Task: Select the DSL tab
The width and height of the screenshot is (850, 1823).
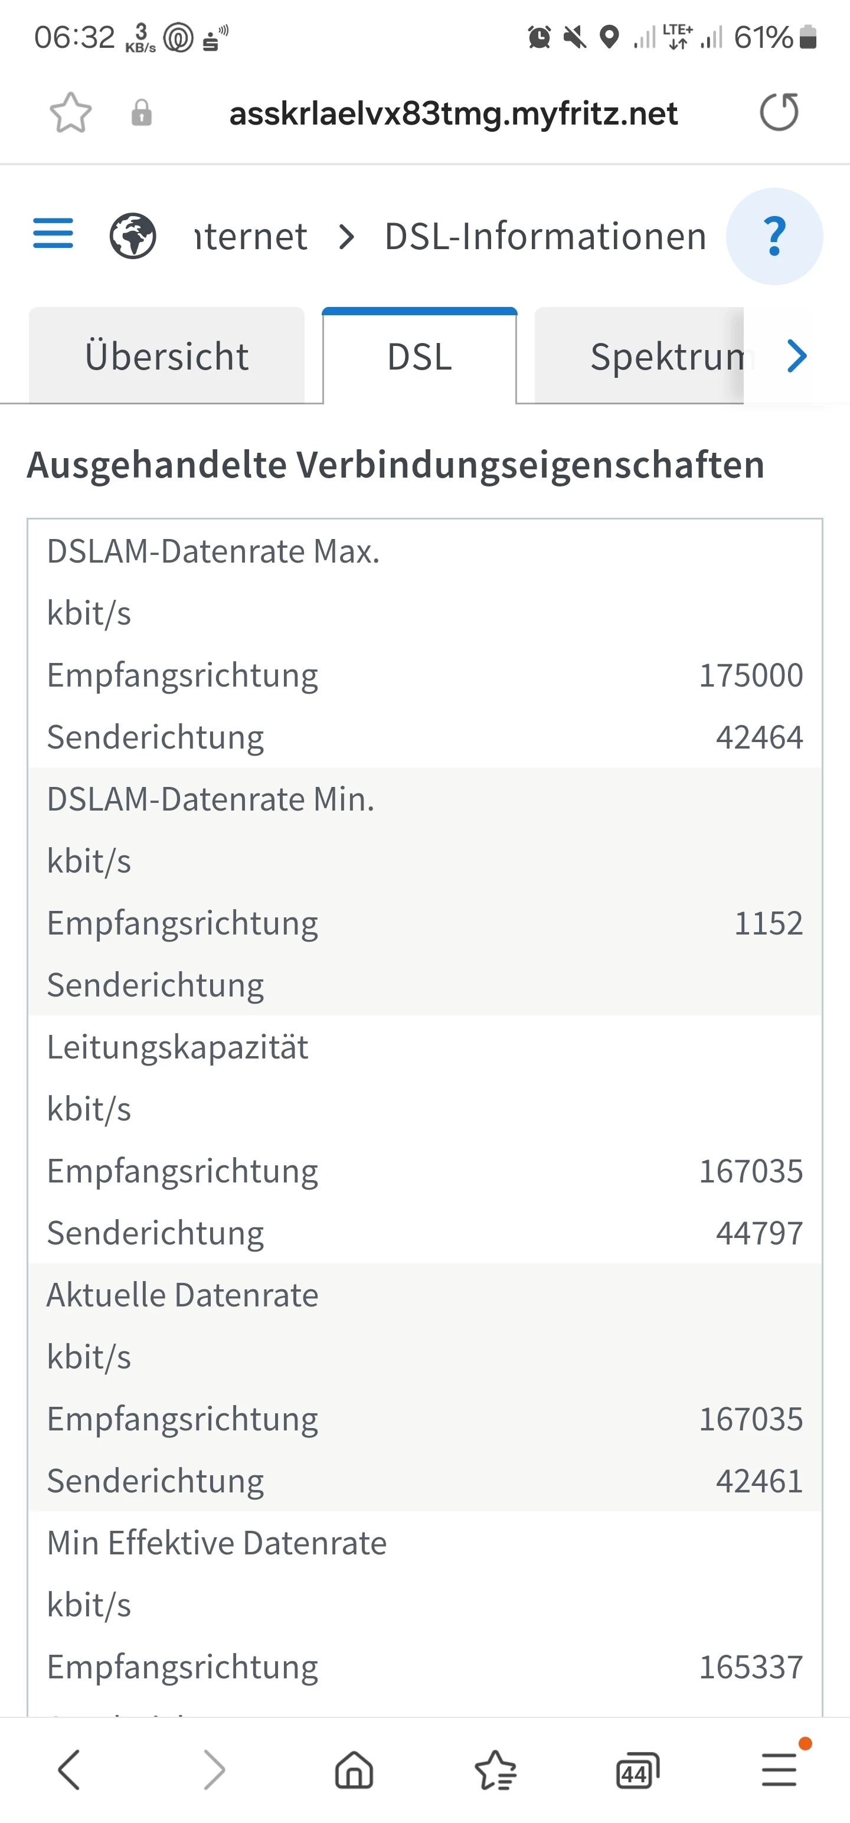Action: click(x=420, y=356)
